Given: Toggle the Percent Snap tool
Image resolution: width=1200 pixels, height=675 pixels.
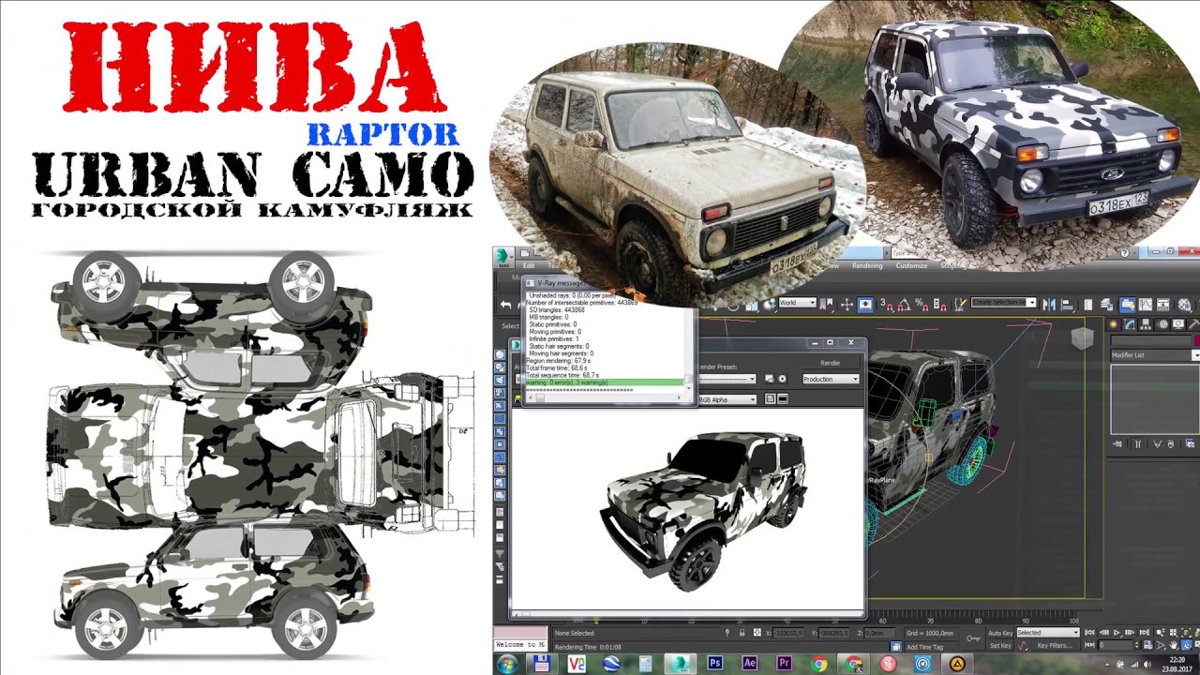Looking at the screenshot, I should (x=921, y=304).
